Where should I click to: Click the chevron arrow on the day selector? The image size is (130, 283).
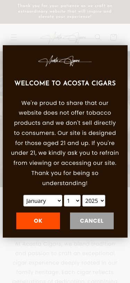pos(78,201)
